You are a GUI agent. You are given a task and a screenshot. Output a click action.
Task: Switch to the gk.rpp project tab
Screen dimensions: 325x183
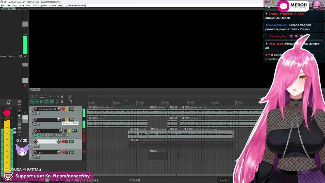[x=9, y=9]
